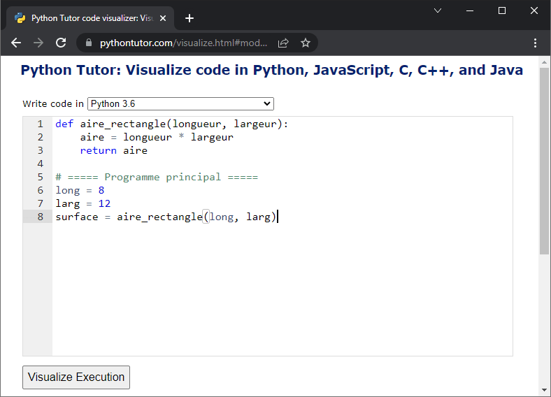Image resolution: width=551 pixels, height=397 pixels.
Task: Click the 'return aire' statement
Action: pos(114,151)
